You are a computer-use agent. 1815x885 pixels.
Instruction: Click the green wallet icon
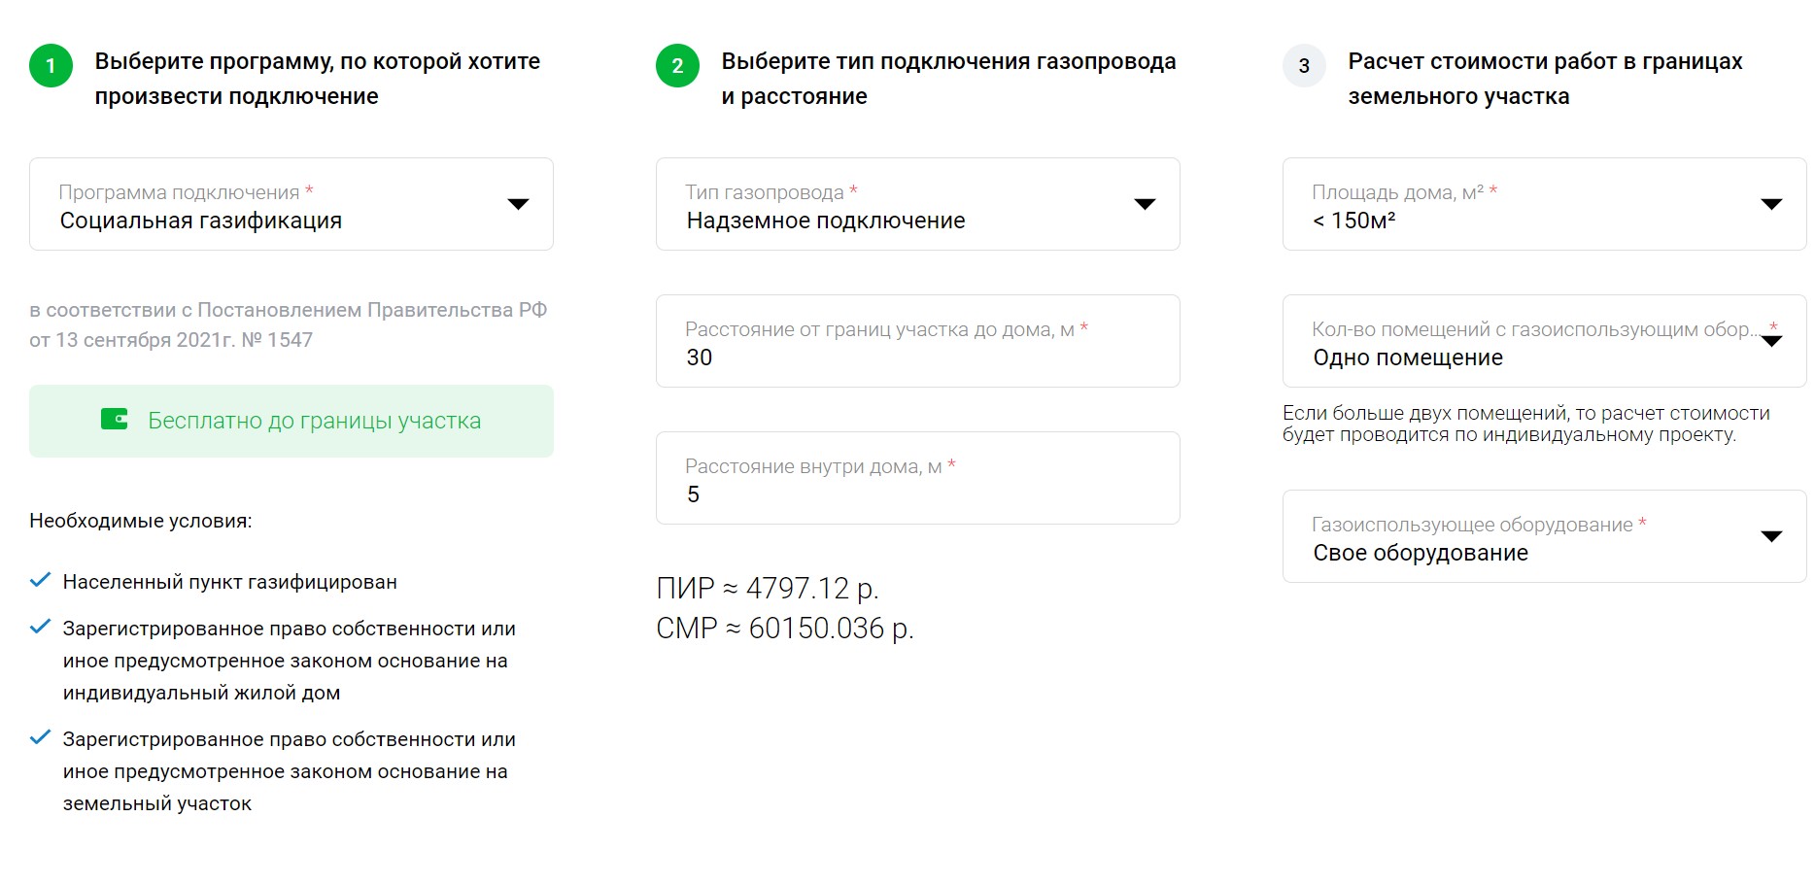point(115,420)
